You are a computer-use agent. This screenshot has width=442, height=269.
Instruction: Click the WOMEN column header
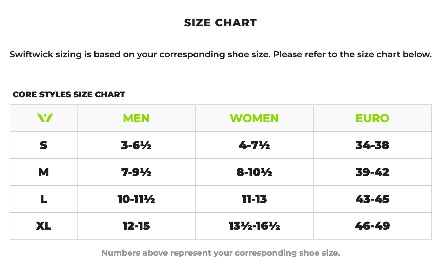tap(254, 118)
